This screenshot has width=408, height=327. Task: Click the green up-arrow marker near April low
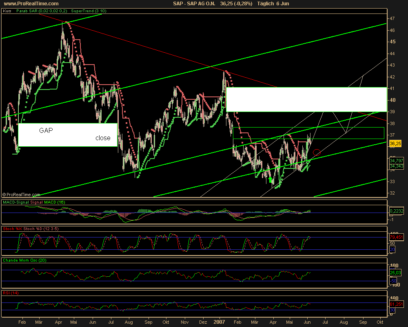(x=271, y=179)
